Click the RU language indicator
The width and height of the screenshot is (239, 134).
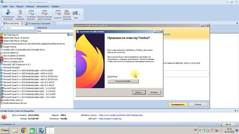tap(196, 130)
